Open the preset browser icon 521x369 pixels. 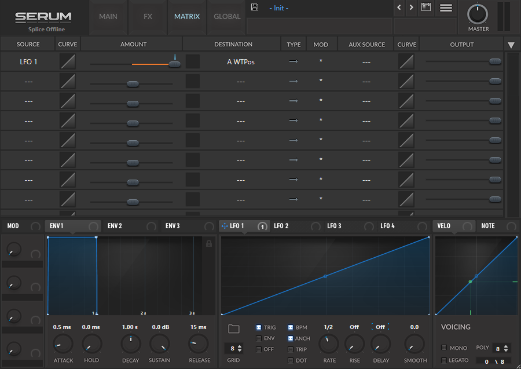point(426,7)
